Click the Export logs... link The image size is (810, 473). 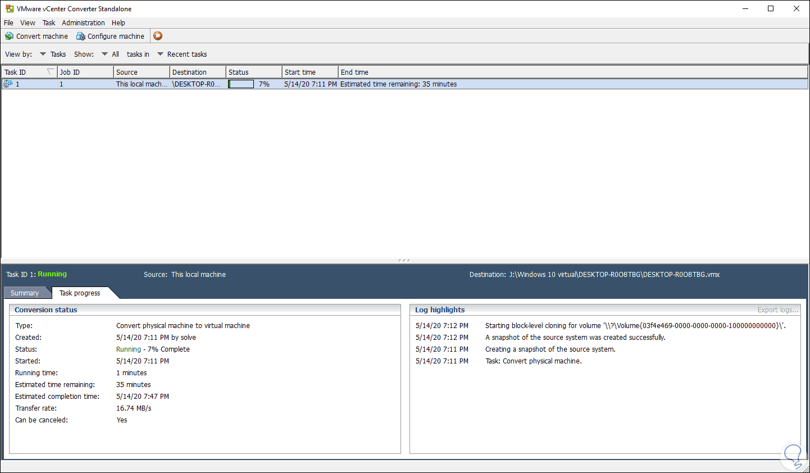coord(778,310)
